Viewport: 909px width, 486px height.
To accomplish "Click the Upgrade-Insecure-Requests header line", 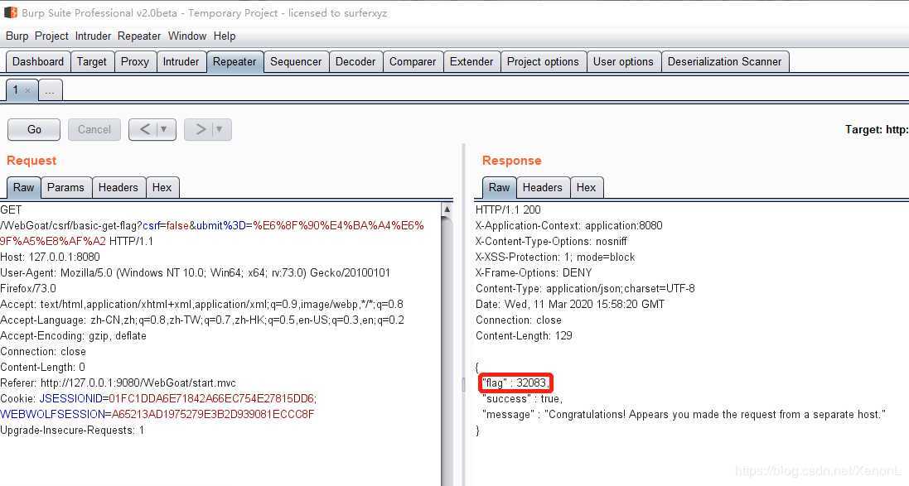I will tap(72, 430).
